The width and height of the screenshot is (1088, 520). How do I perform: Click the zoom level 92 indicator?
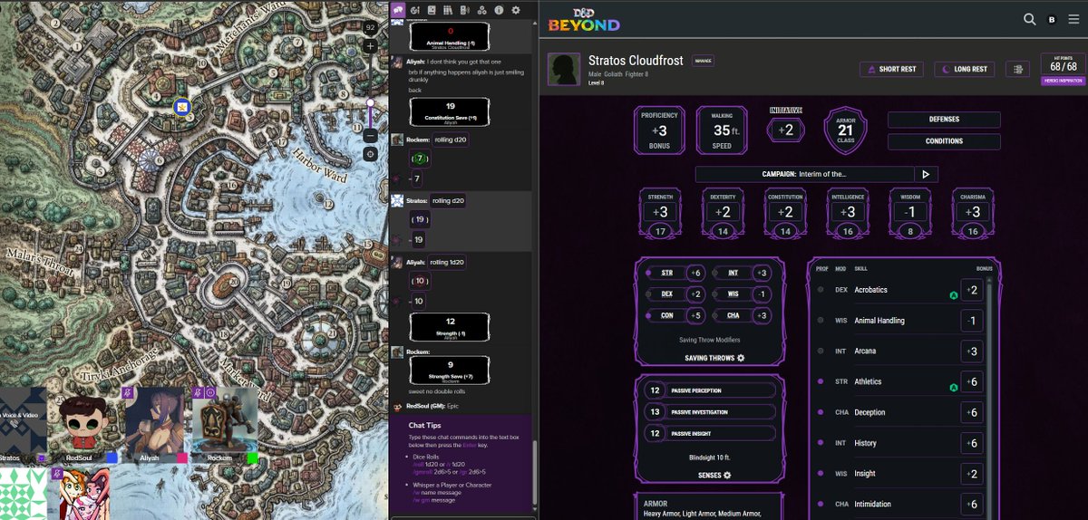coord(370,28)
